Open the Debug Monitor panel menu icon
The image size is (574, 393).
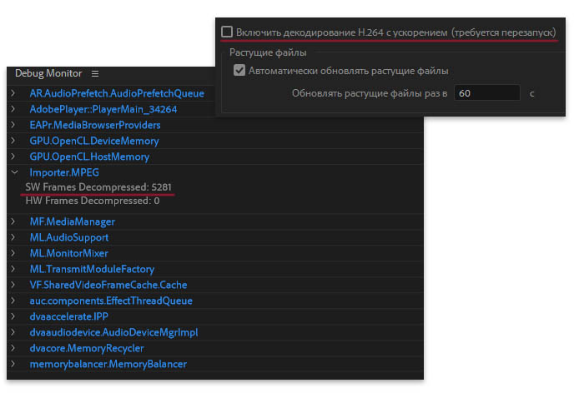(x=95, y=74)
